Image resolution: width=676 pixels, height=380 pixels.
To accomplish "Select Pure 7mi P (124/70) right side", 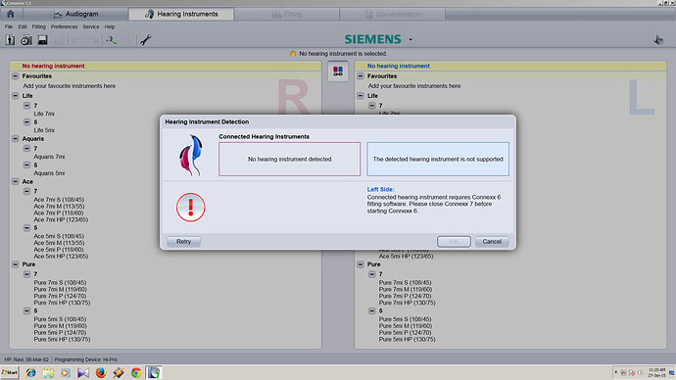I will click(x=405, y=296).
